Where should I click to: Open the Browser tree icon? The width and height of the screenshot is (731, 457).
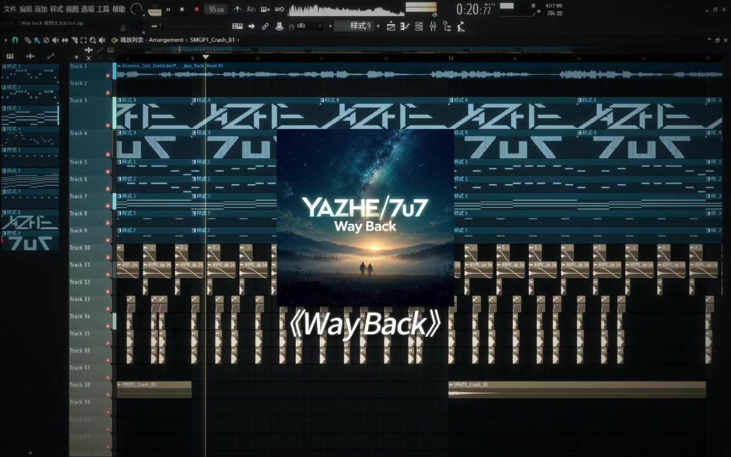[x=447, y=27]
